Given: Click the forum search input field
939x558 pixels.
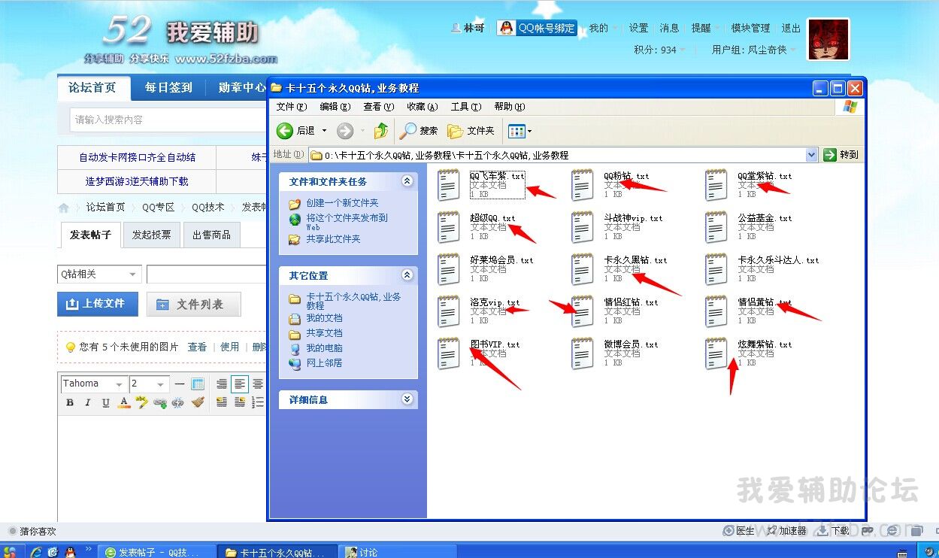Looking at the screenshot, I should pyautogui.click(x=169, y=120).
